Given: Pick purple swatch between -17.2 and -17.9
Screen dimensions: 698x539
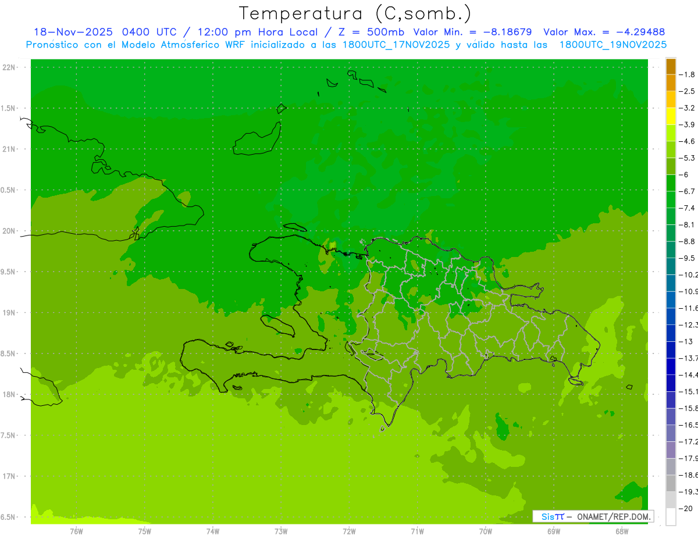Looking at the screenshot, I should click(x=671, y=450).
